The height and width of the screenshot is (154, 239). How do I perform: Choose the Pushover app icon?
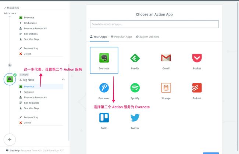click(104, 88)
